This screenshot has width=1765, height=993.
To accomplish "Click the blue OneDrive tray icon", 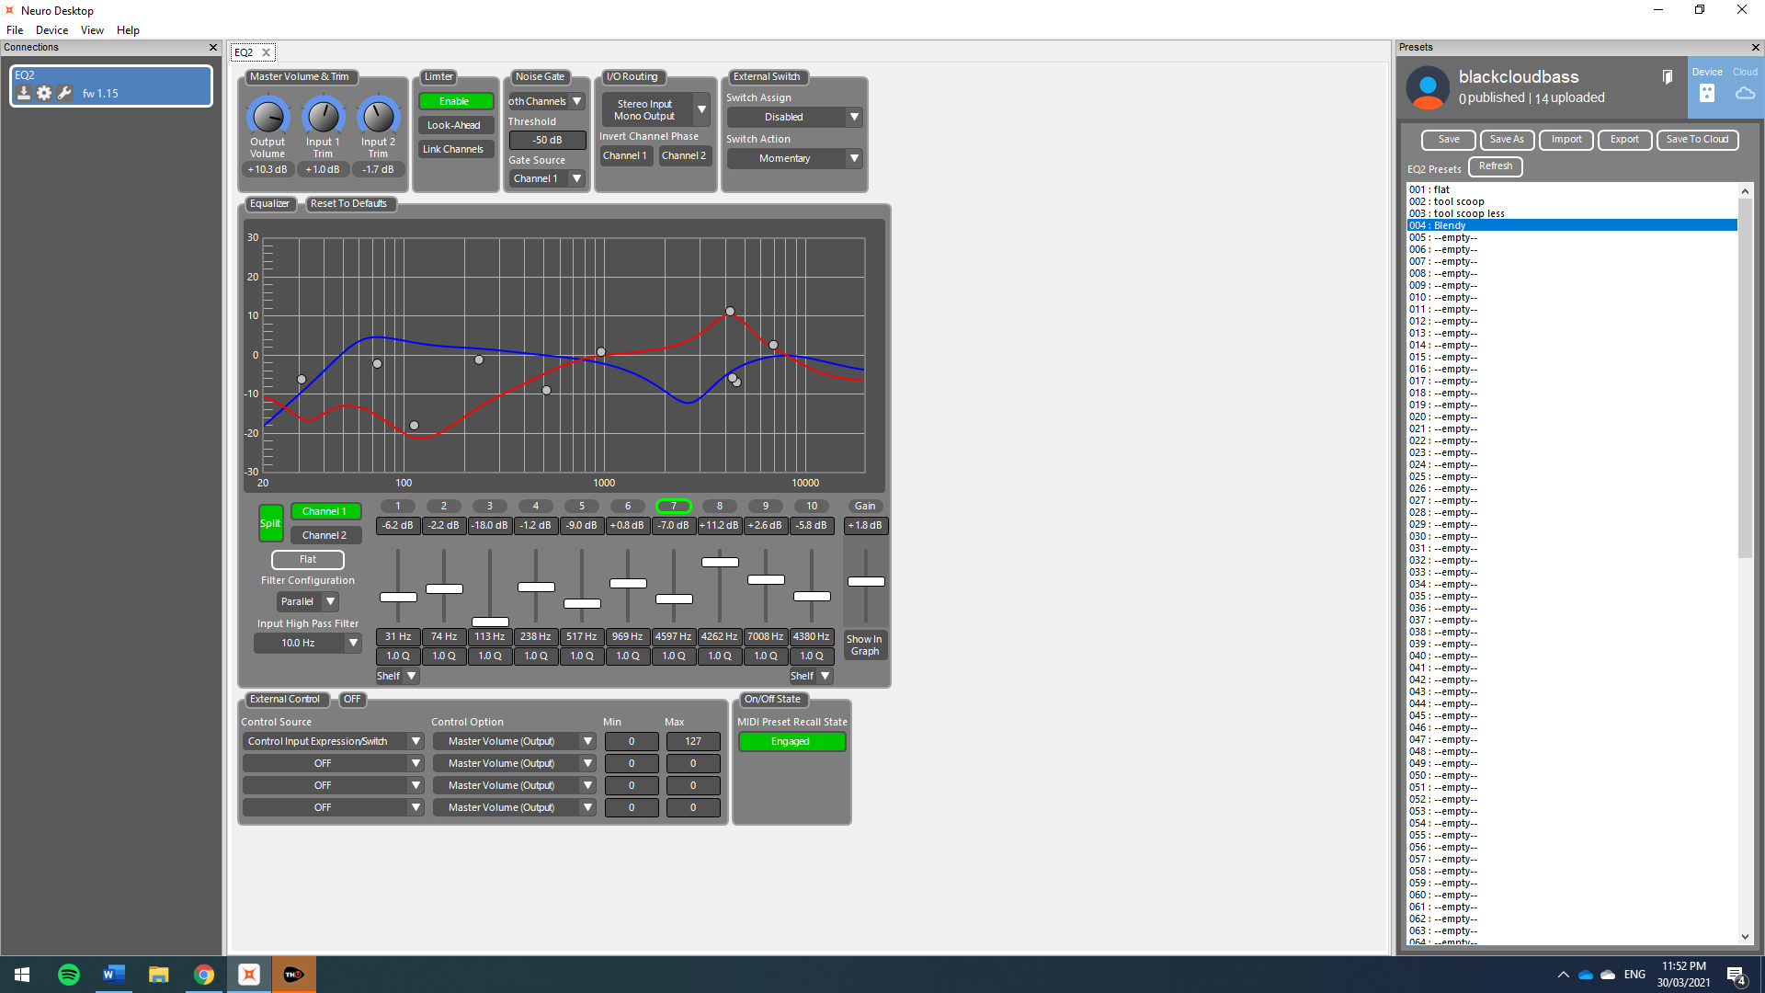I will (1585, 975).
